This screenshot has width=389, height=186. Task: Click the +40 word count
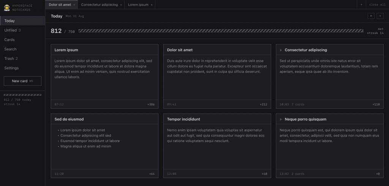[x=264, y=174]
